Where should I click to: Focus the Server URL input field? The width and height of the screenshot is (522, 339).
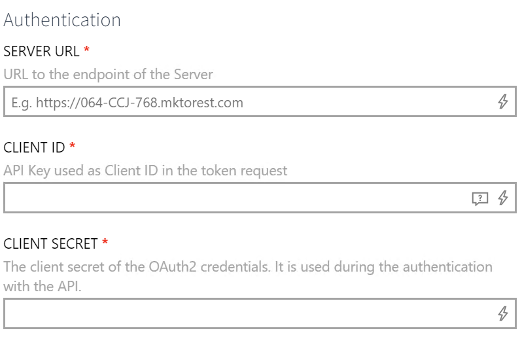(x=249, y=102)
